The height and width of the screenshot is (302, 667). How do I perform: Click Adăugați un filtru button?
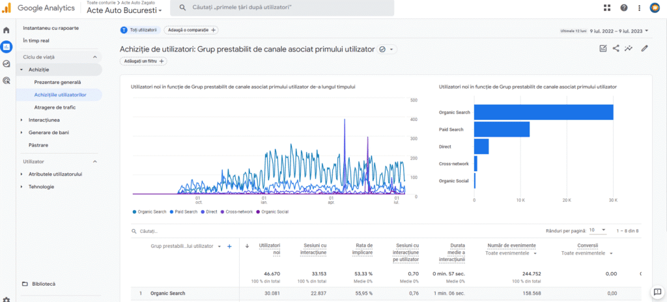(143, 61)
